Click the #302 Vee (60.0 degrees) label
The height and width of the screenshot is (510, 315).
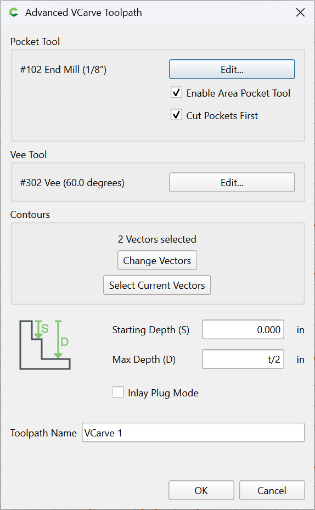point(72,183)
